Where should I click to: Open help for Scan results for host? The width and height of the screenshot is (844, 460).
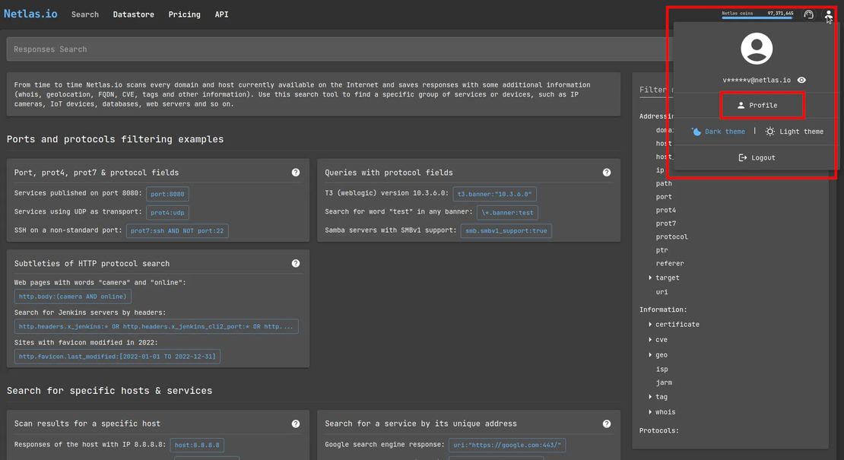296,424
